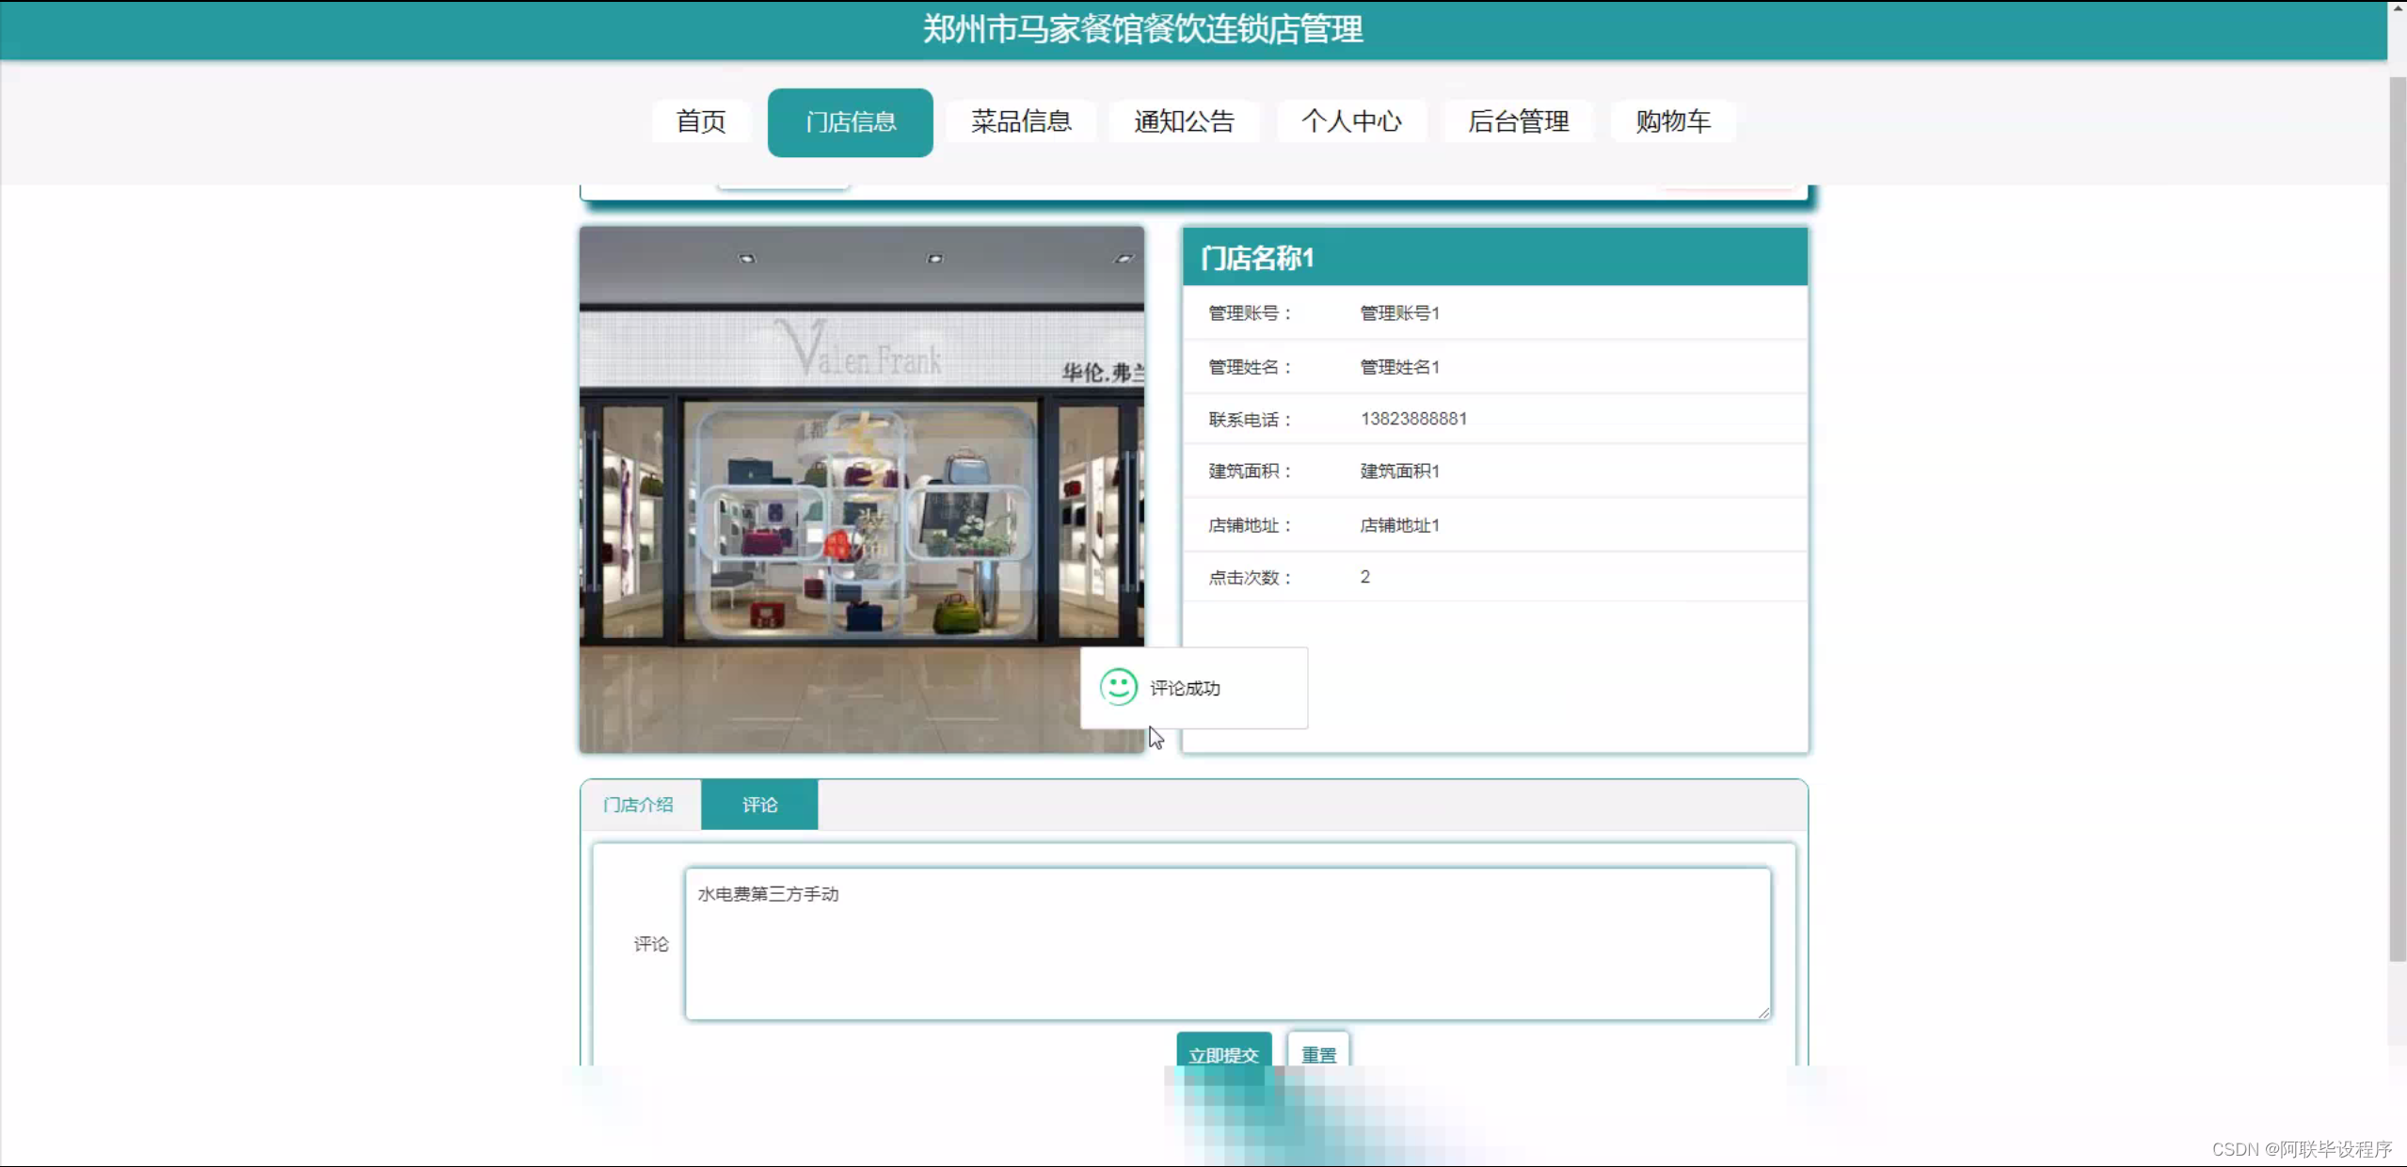Open 通知公告 from navigation
Viewport: 2407px width, 1167px height.
pyautogui.click(x=1184, y=121)
